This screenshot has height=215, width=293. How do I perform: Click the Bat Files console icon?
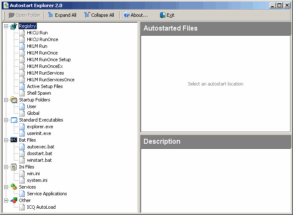point(14,140)
